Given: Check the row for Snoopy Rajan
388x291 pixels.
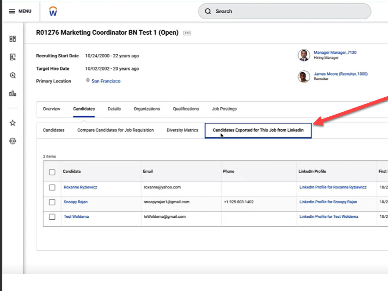Looking at the screenshot, I should pyautogui.click(x=52, y=202).
